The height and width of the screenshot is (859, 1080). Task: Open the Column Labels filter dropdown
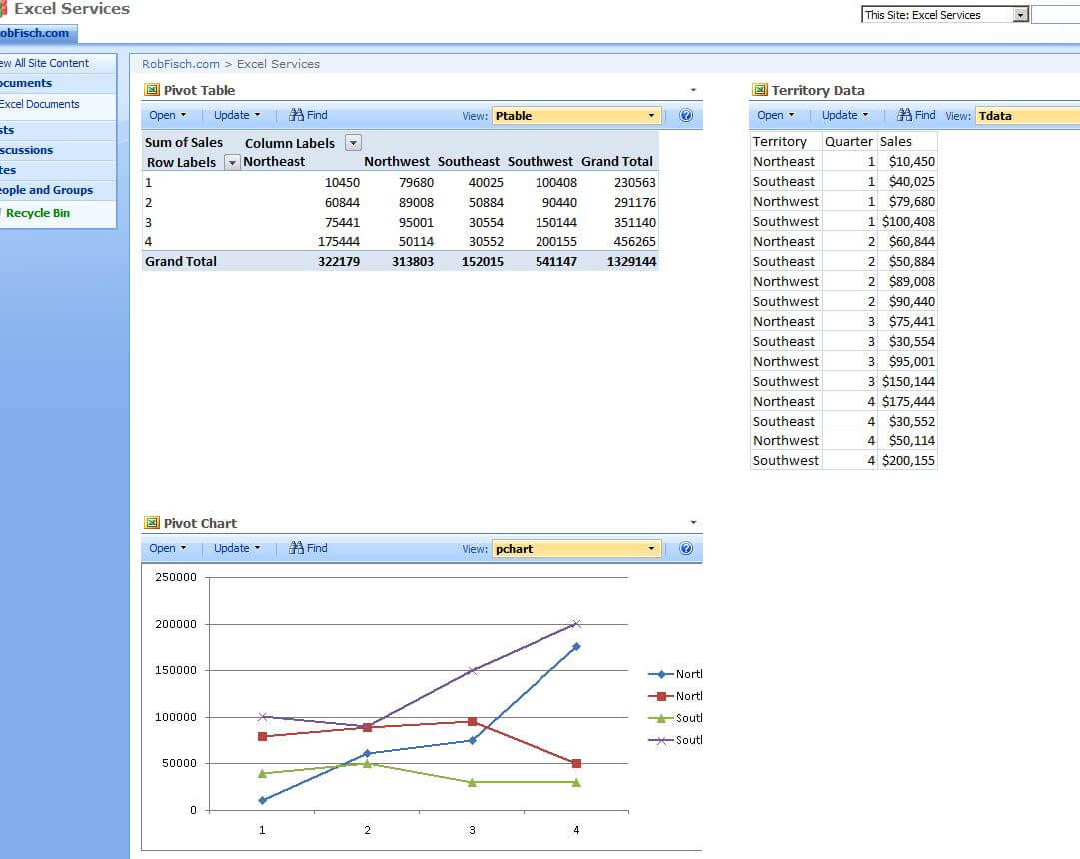pyautogui.click(x=353, y=143)
